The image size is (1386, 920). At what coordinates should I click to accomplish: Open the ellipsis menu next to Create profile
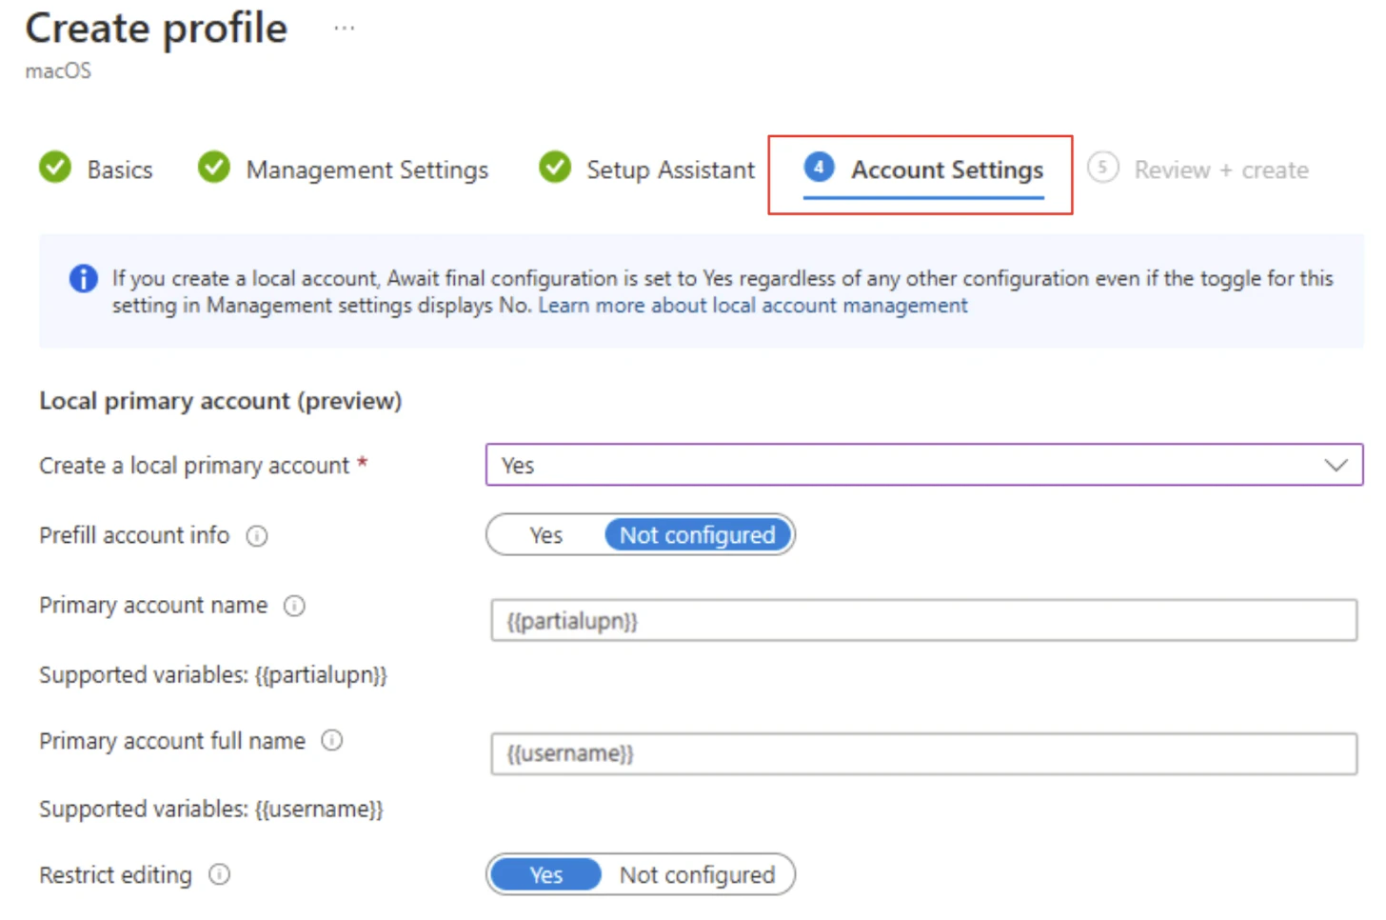[x=345, y=29]
